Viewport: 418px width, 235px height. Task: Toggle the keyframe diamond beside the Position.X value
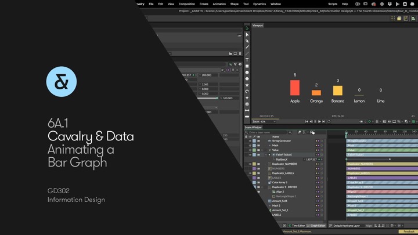pyautogui.click(x=319, y=160)
